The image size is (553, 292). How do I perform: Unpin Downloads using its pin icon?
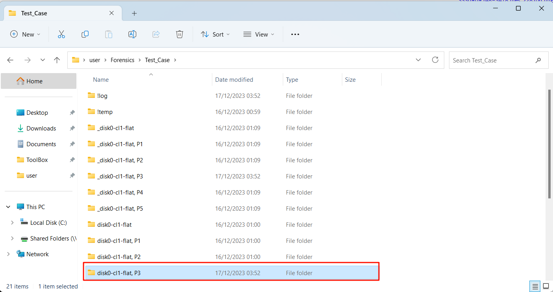click(72, 129)
